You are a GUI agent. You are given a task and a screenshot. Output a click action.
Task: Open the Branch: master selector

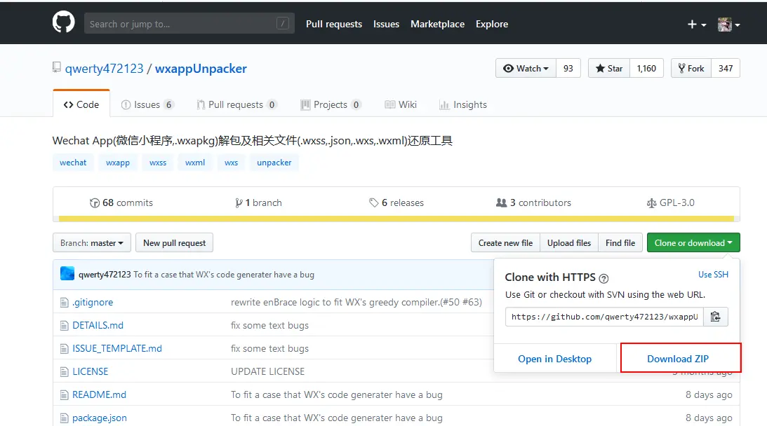click(92, 243)
